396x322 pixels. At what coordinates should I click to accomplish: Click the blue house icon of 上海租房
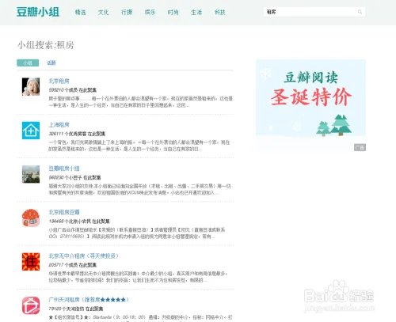coord(31,131)
